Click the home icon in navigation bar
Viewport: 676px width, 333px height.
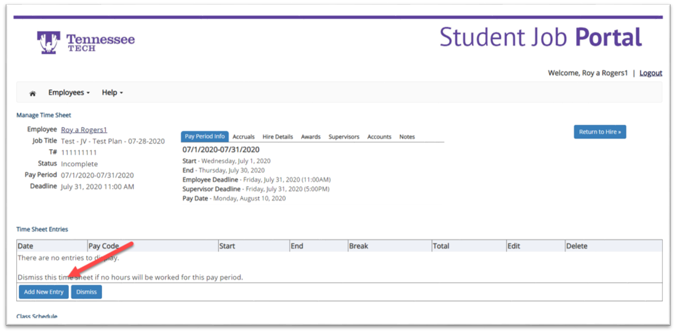pos(32,93)
